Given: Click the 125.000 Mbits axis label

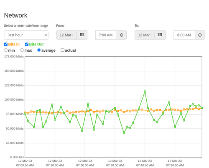Looking at the screenshot, I should [14, 85].
